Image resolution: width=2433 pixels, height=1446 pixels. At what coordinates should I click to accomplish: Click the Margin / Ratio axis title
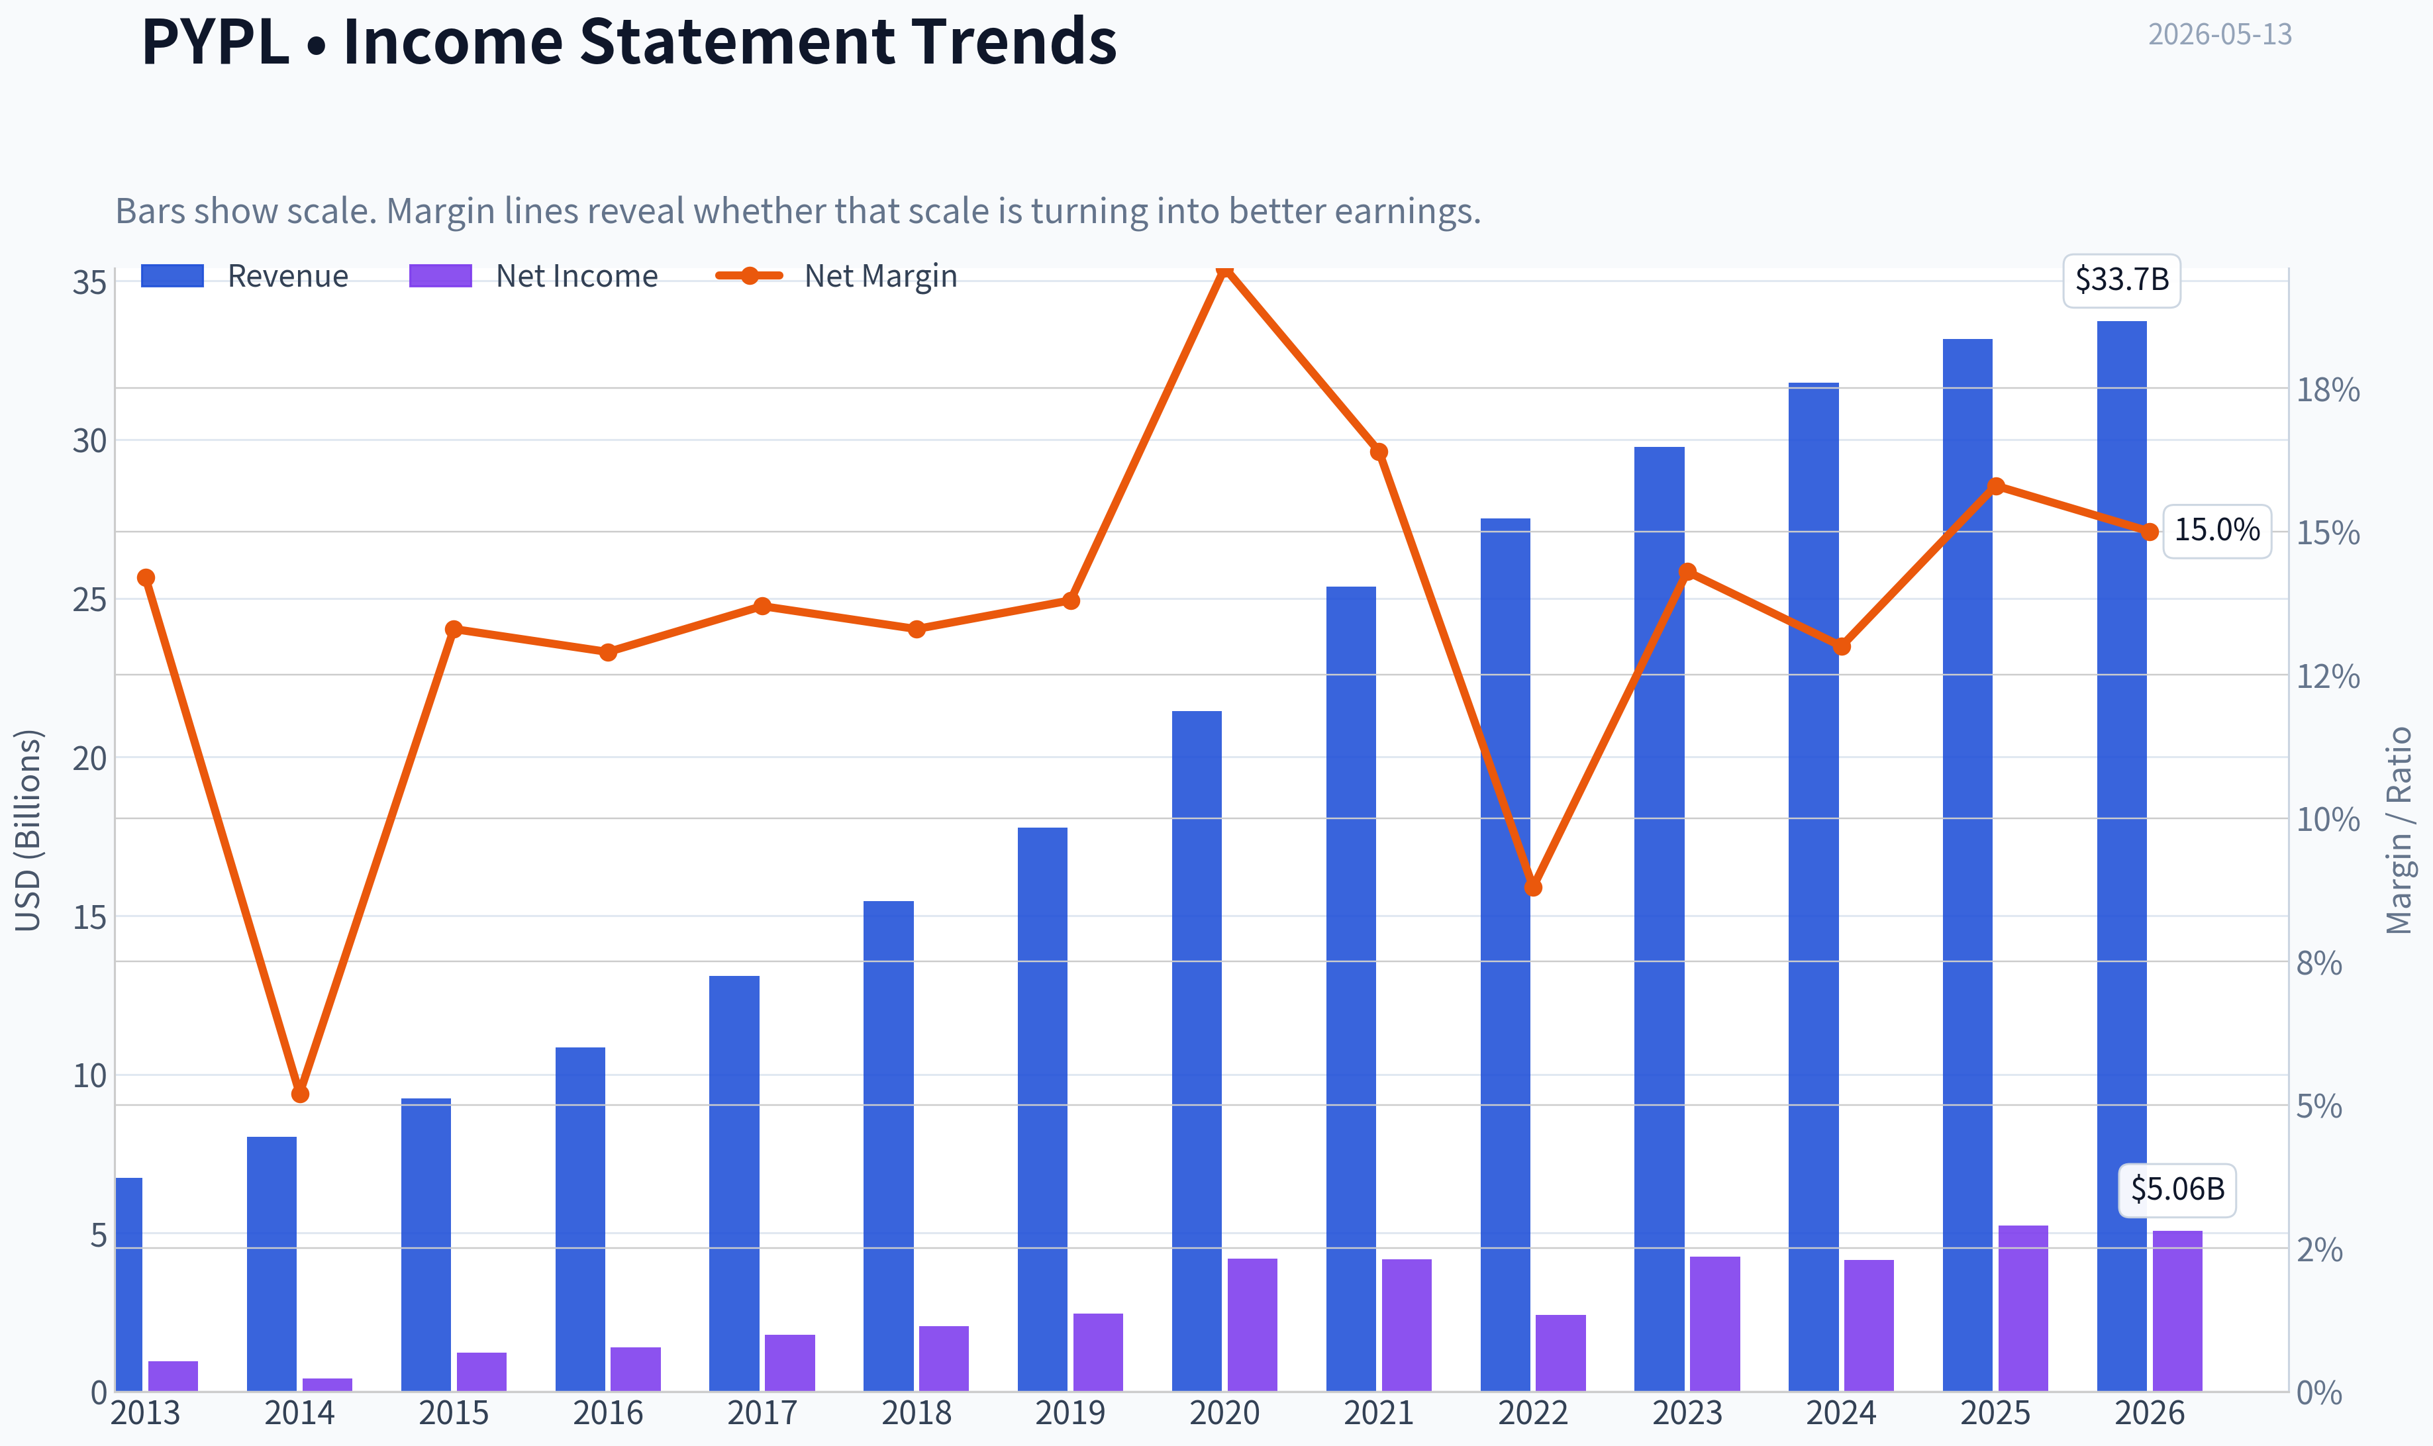[x=2399, y=830]
